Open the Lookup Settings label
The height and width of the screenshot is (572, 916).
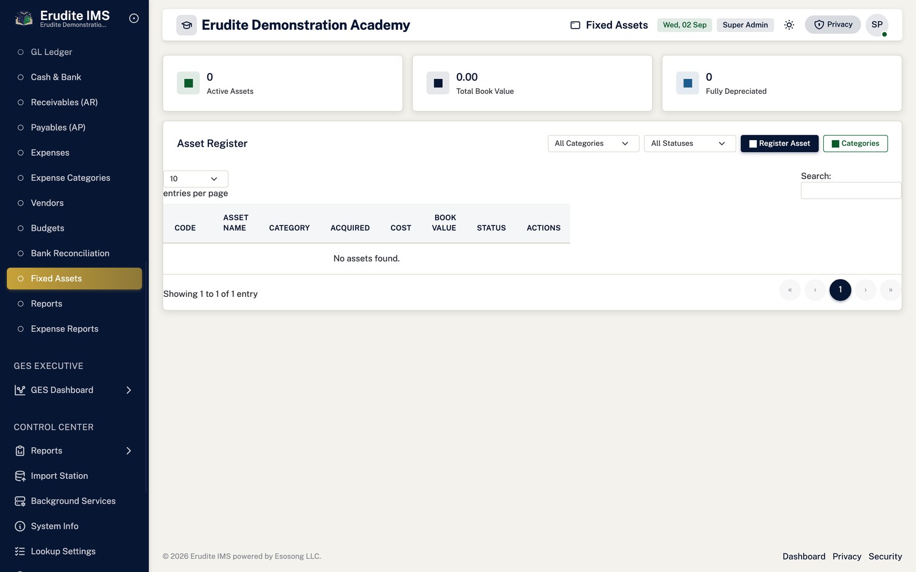click(x=63, y=551)
